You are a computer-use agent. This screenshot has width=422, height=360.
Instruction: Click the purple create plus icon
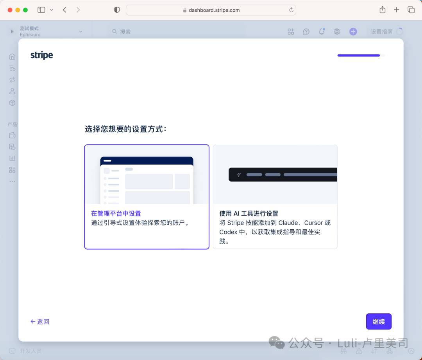pos(353,32)
